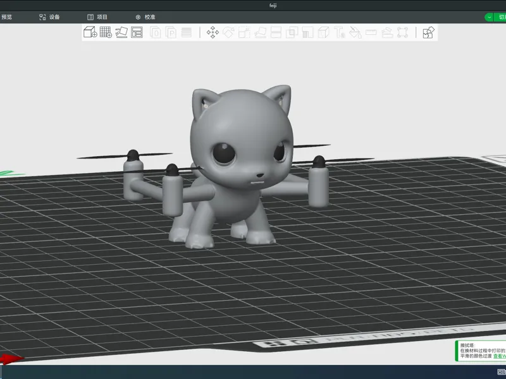Click the green slice plate button
This screenshot has width=506, height=379.
point(500,17)
